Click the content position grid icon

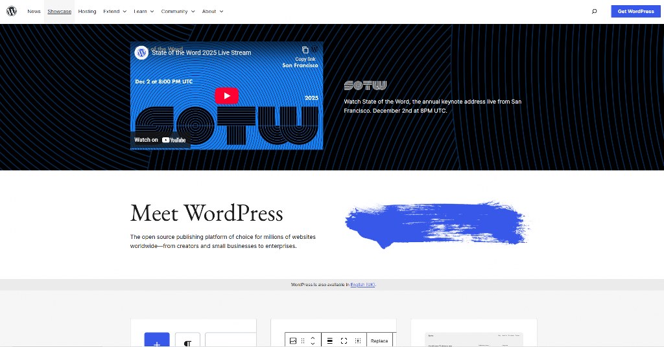pyautogui.click(x=358, y=341)
